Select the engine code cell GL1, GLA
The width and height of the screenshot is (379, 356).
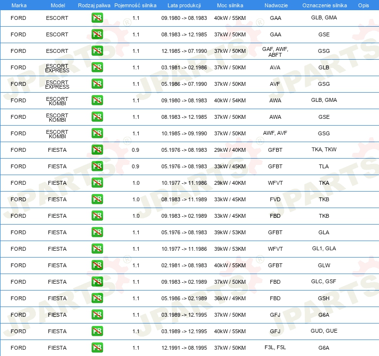click(324, 248)
